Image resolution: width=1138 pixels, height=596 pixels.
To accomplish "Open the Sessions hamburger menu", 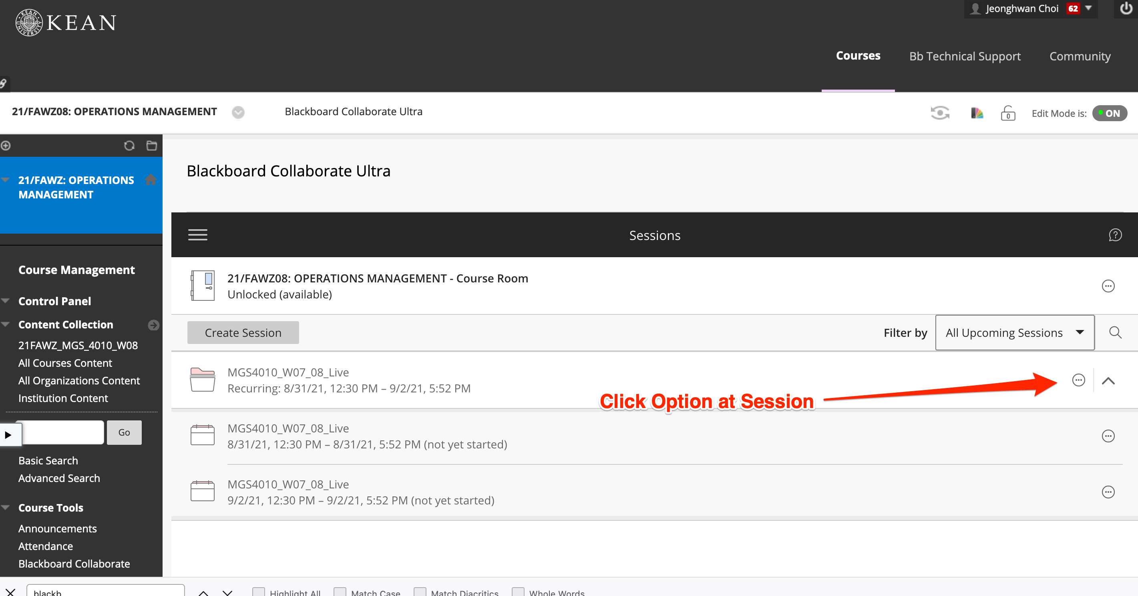I will click(197, 235).
